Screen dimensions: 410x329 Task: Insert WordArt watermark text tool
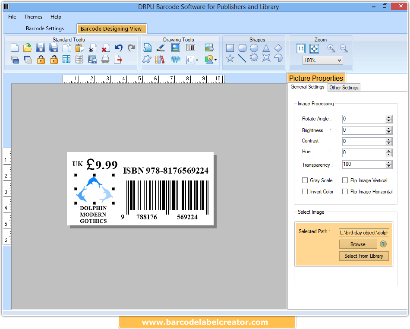(x=176, y=60)
